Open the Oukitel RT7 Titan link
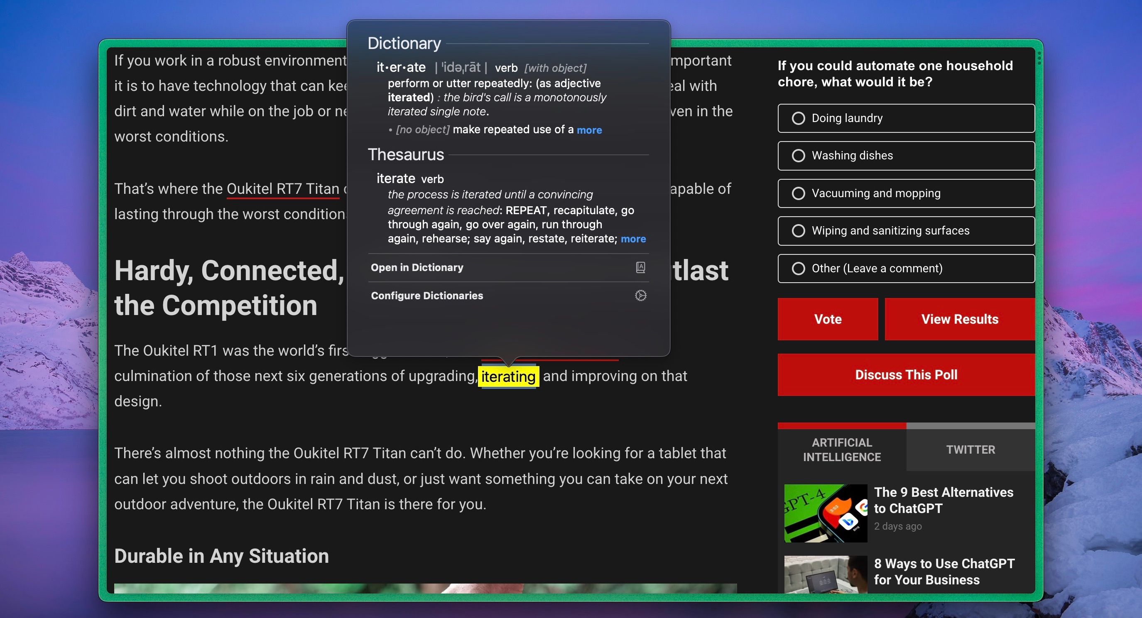Screen dimensions: 1142x618 [282, 189]
